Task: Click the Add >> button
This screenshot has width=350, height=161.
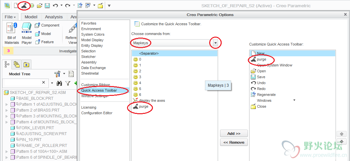Action: tap(234, 134)
